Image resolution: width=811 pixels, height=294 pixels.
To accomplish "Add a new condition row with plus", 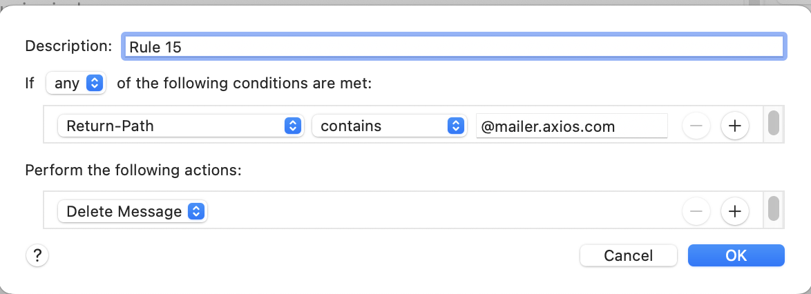I will [x=735, y=126].
